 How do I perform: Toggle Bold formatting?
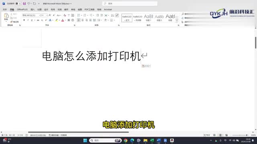pyautogui.click(x=24, y=20)
